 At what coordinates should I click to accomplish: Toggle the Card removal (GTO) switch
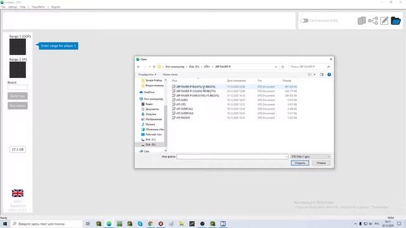(x=304, y=21)
